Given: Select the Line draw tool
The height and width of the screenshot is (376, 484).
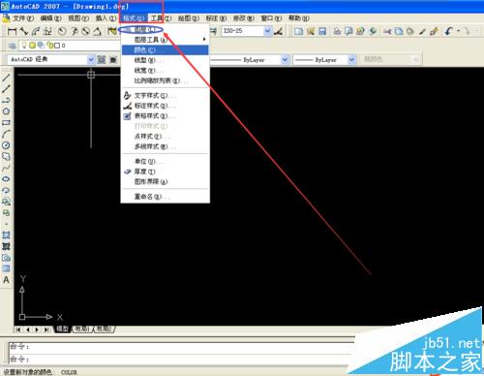Looking at the screenshot, I should [x=6, y=78].
